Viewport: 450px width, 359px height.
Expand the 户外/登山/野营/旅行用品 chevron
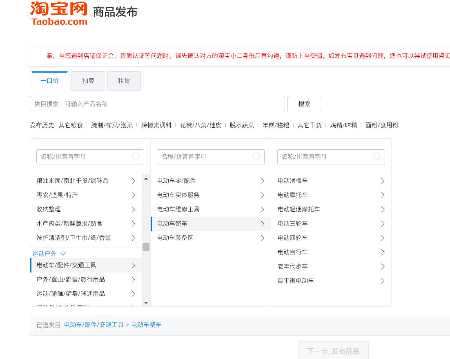pyautogui.click(x=133, y=279)
